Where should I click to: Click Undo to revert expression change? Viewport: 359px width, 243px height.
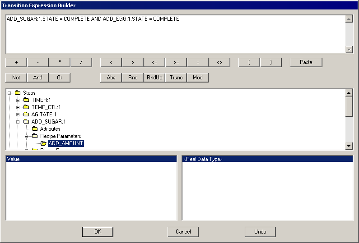pos(260,232)
